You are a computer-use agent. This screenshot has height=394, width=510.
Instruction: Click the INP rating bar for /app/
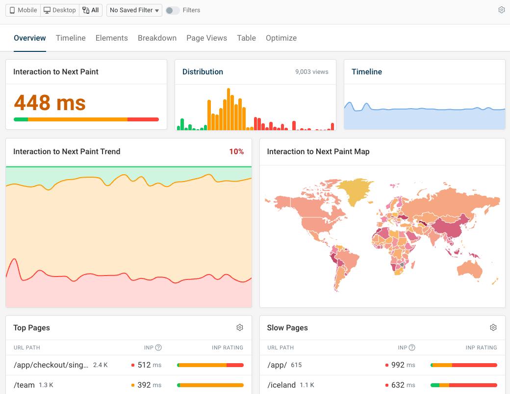[464, 365]
